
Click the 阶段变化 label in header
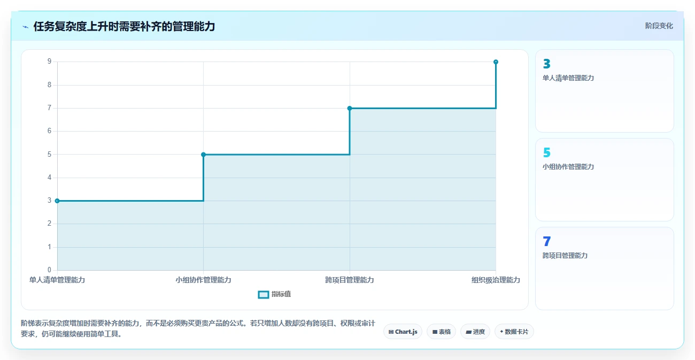coord(659,26)
